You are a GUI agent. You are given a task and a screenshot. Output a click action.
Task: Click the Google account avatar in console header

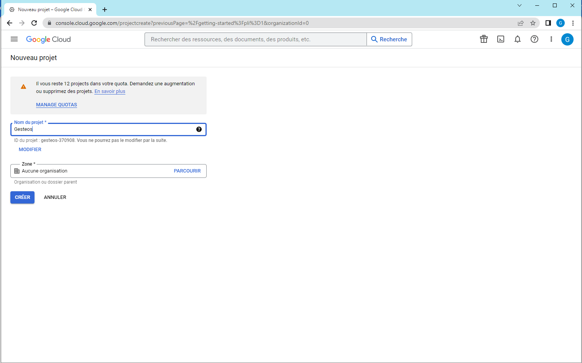[x=567, y=39]
